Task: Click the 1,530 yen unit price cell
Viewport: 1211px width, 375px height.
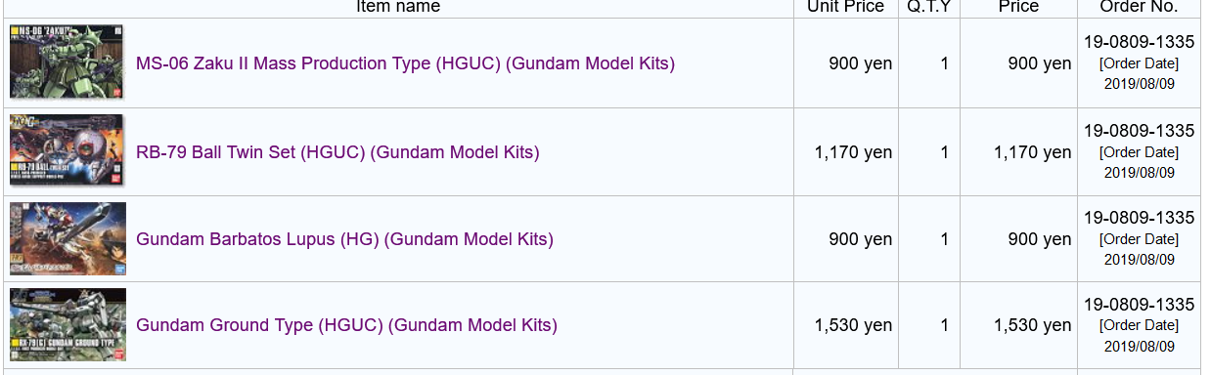Action: click(853, 325)
